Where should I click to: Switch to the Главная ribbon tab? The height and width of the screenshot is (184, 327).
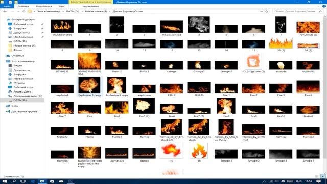point(23,6)
